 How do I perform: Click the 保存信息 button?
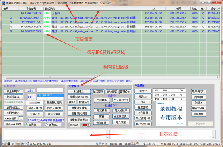tap(101, 122)
